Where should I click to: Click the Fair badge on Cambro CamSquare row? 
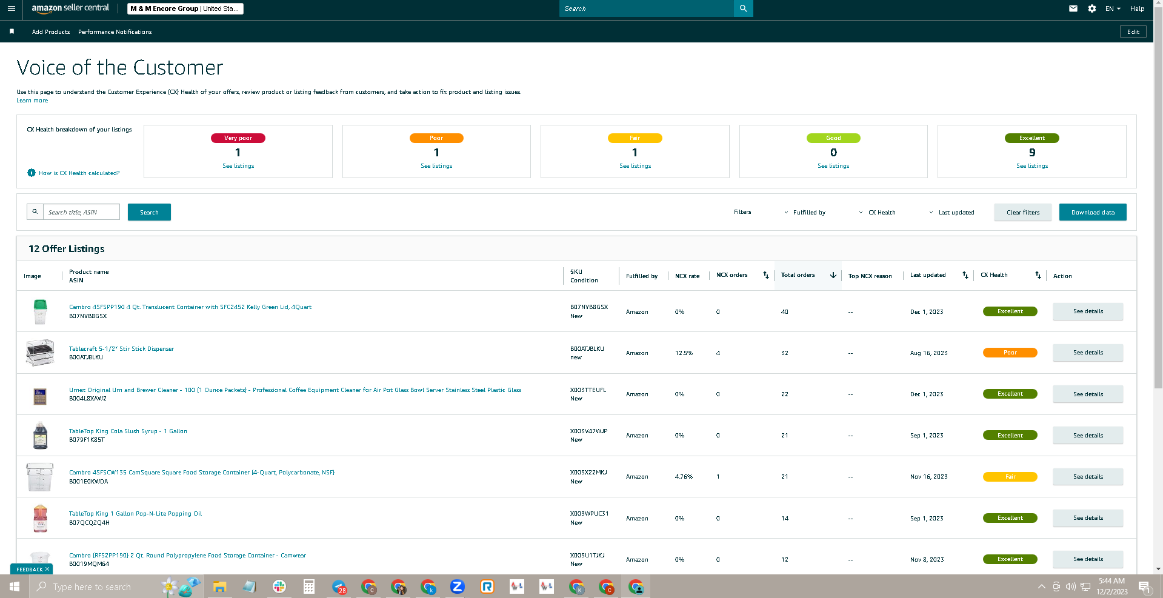(x=1010, y=477)
